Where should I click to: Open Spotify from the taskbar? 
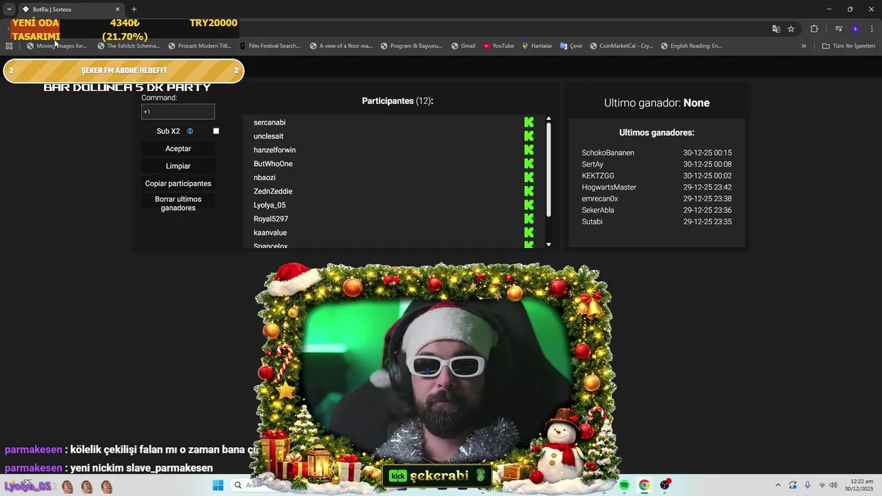pyautogui.click(x=624, y=485)
